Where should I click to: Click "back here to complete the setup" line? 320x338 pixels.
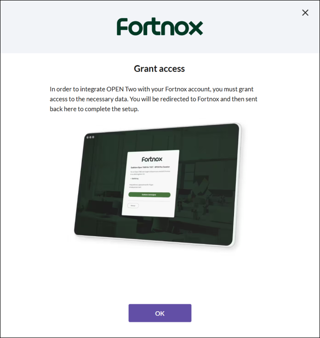94,109
